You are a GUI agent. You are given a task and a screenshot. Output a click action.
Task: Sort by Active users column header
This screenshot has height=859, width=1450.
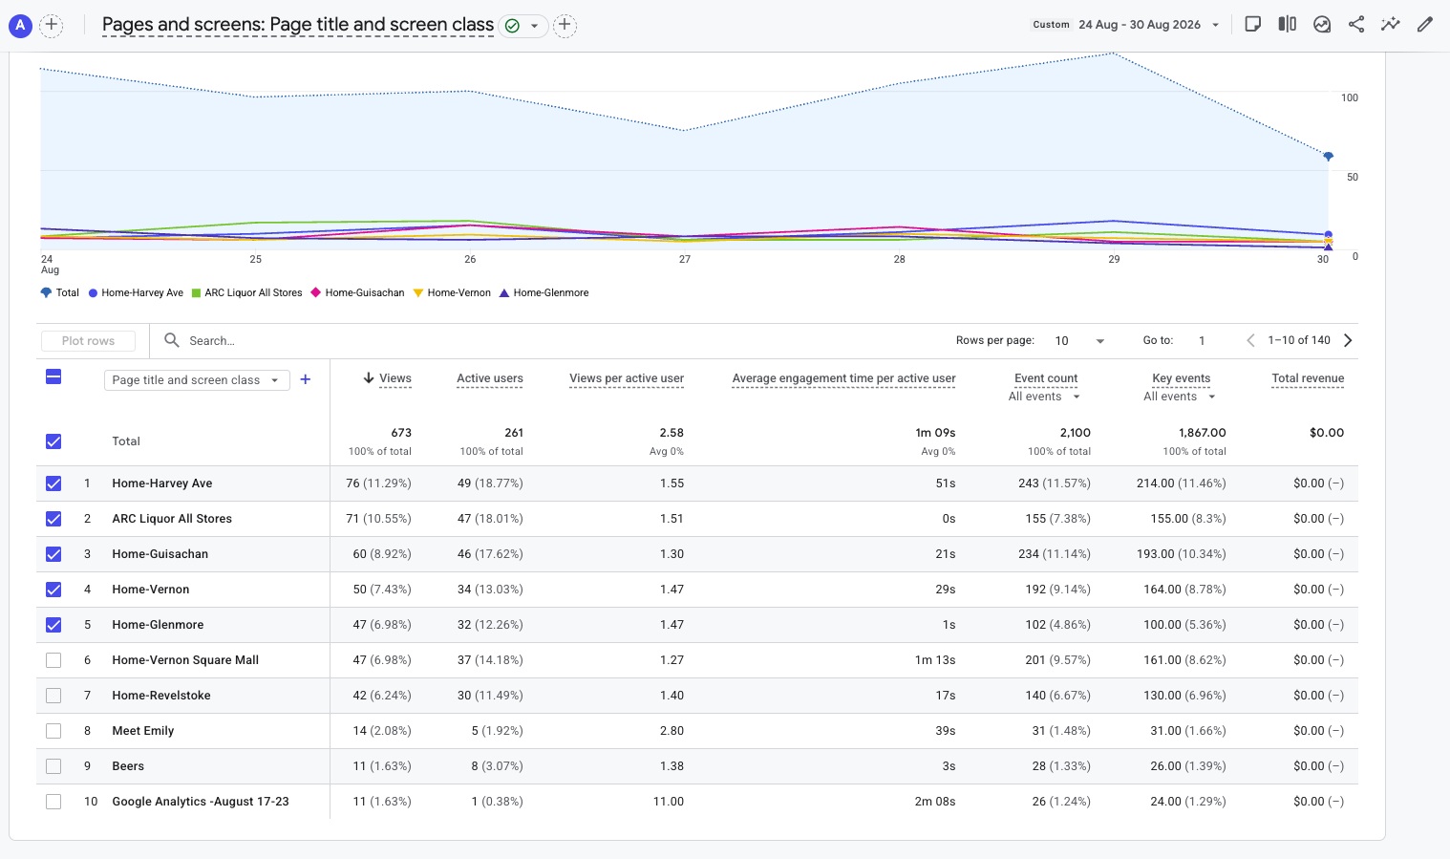pyautogui.click(x=490, y=378)
